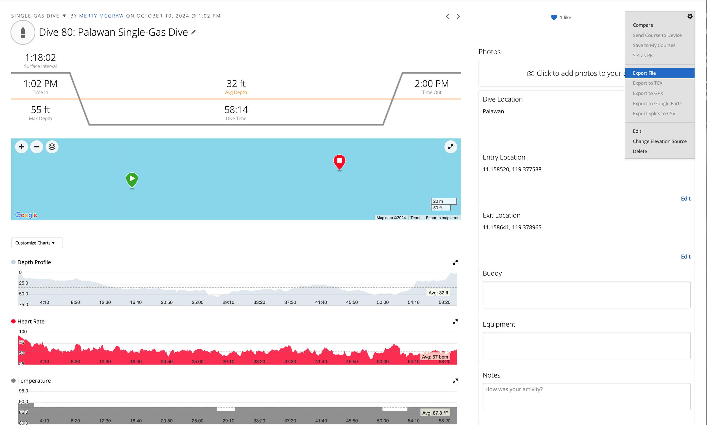Open the map layers icon

tap(52, 147)
